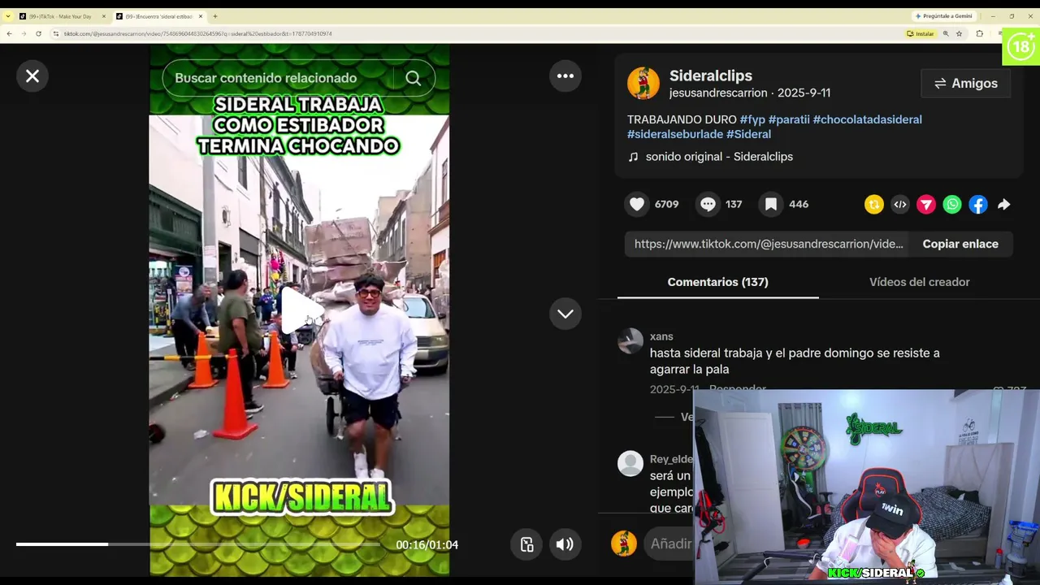Open the #Sideral hashtag link
The image size is (1040, 585).
pos(748,134)
